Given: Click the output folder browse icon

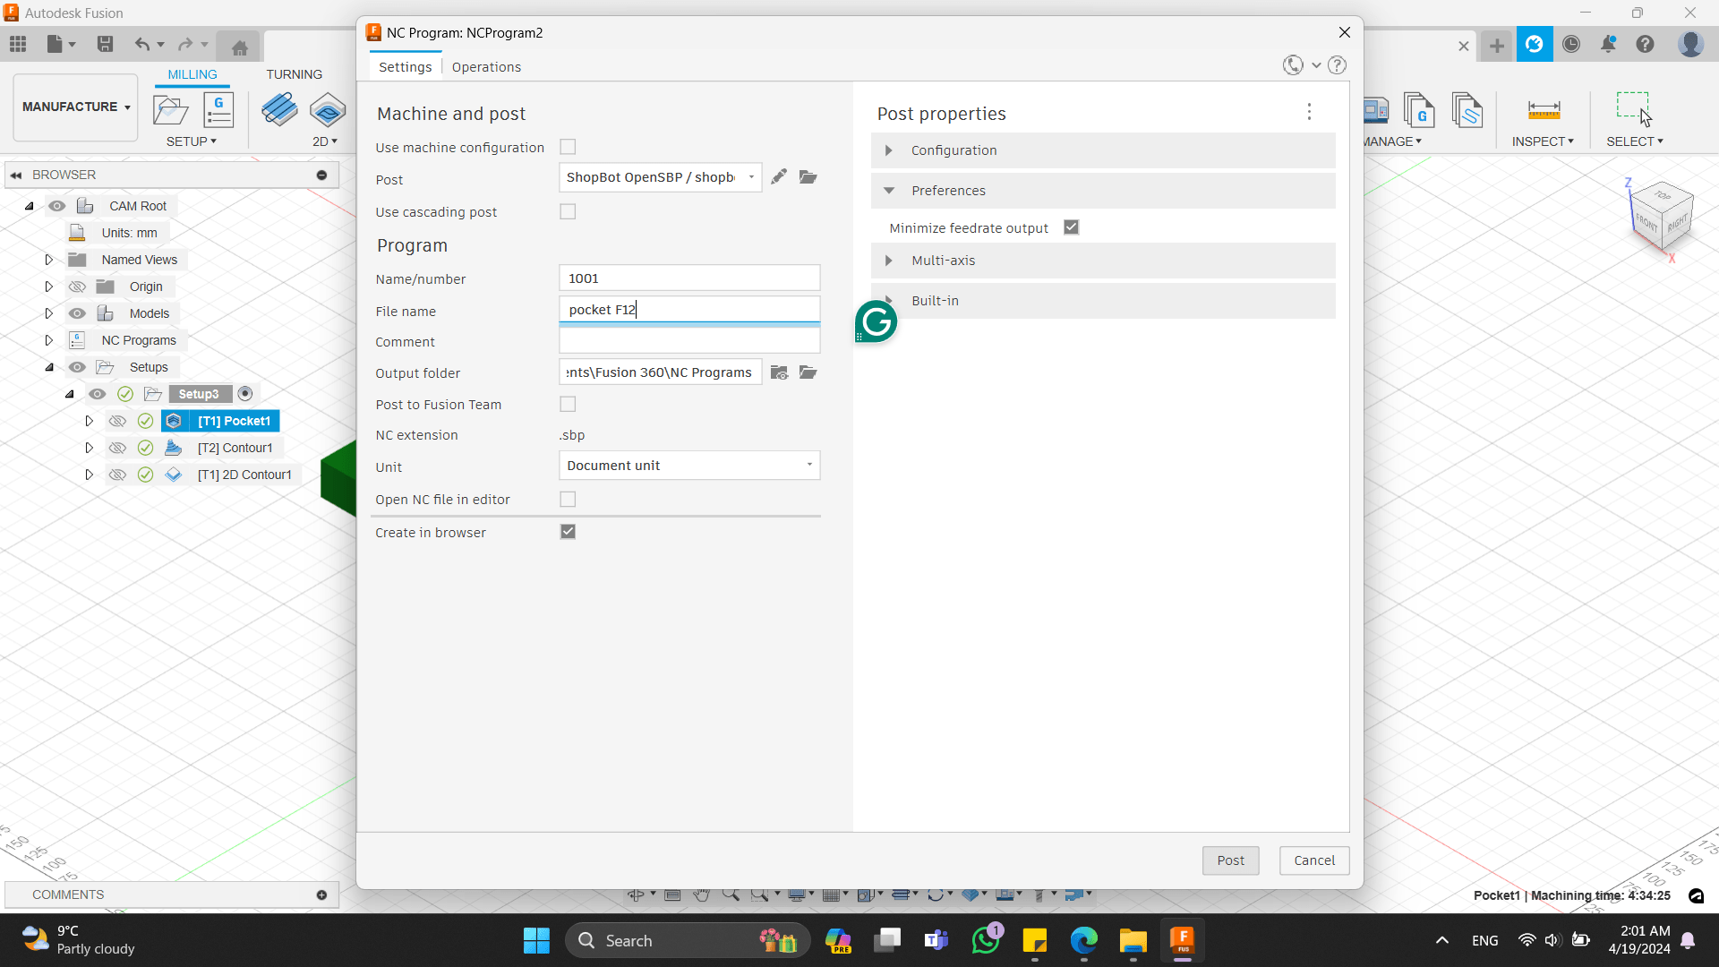Looking at the screenshot, I should pyautogui.click(x=808, y=371).
